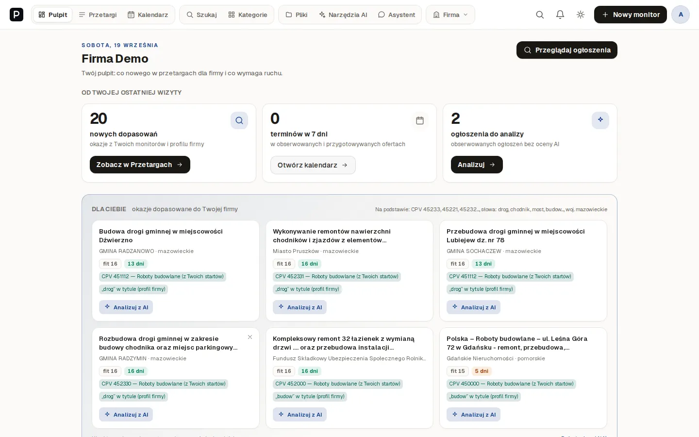This screenshot has height=437, width=699.
Task: Open the Przetargi tab
Action: click(x=98, y=15)
